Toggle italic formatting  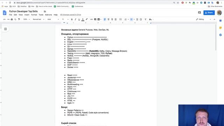76,19
